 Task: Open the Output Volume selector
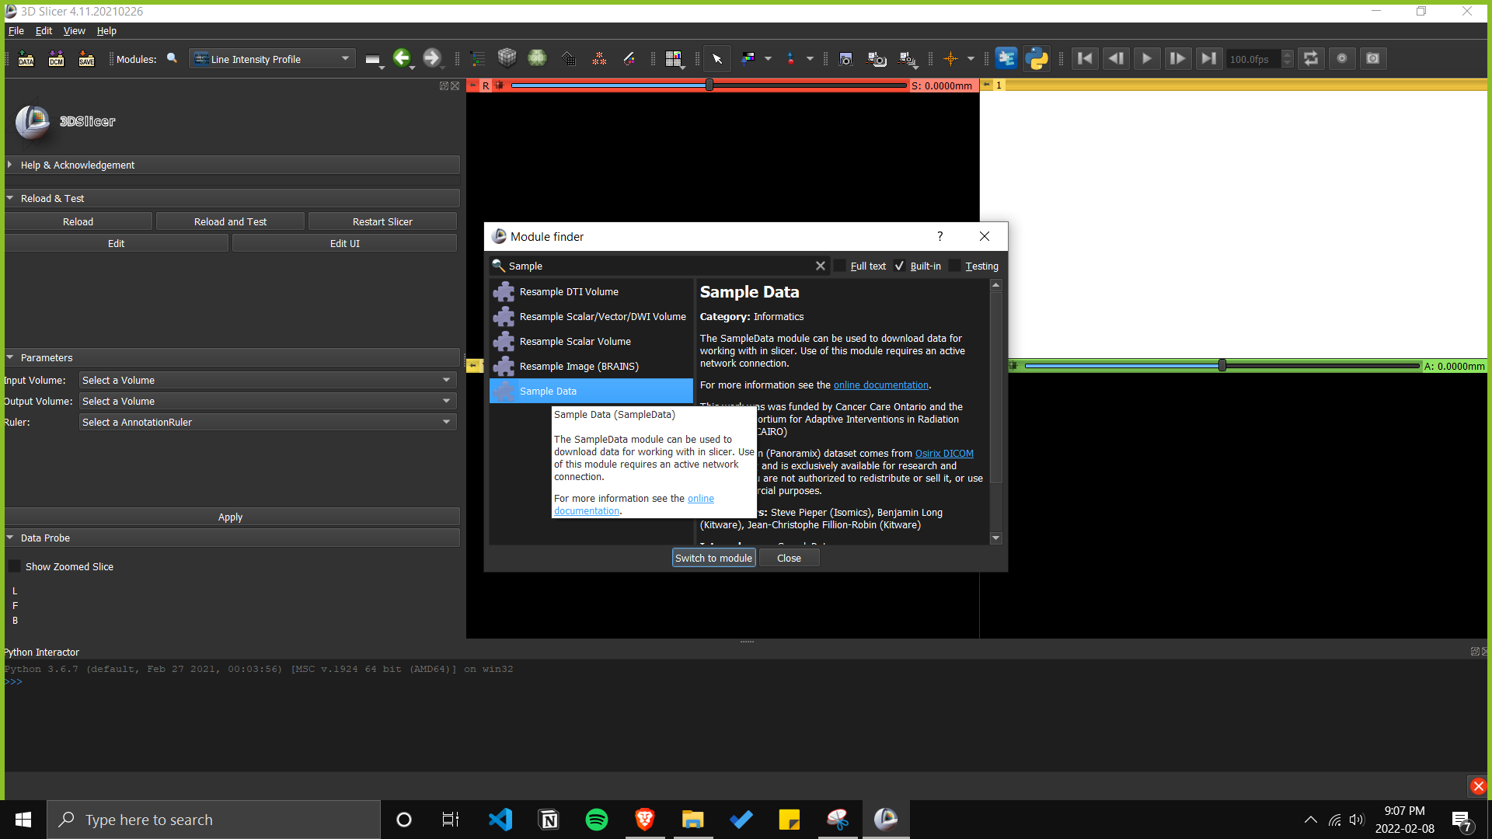[x=267, y=401]
